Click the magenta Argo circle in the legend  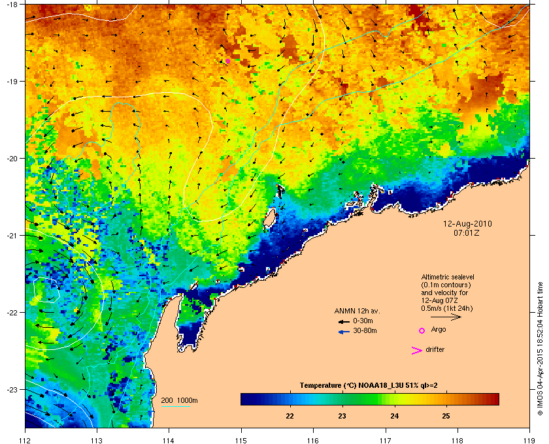[422, 330]
